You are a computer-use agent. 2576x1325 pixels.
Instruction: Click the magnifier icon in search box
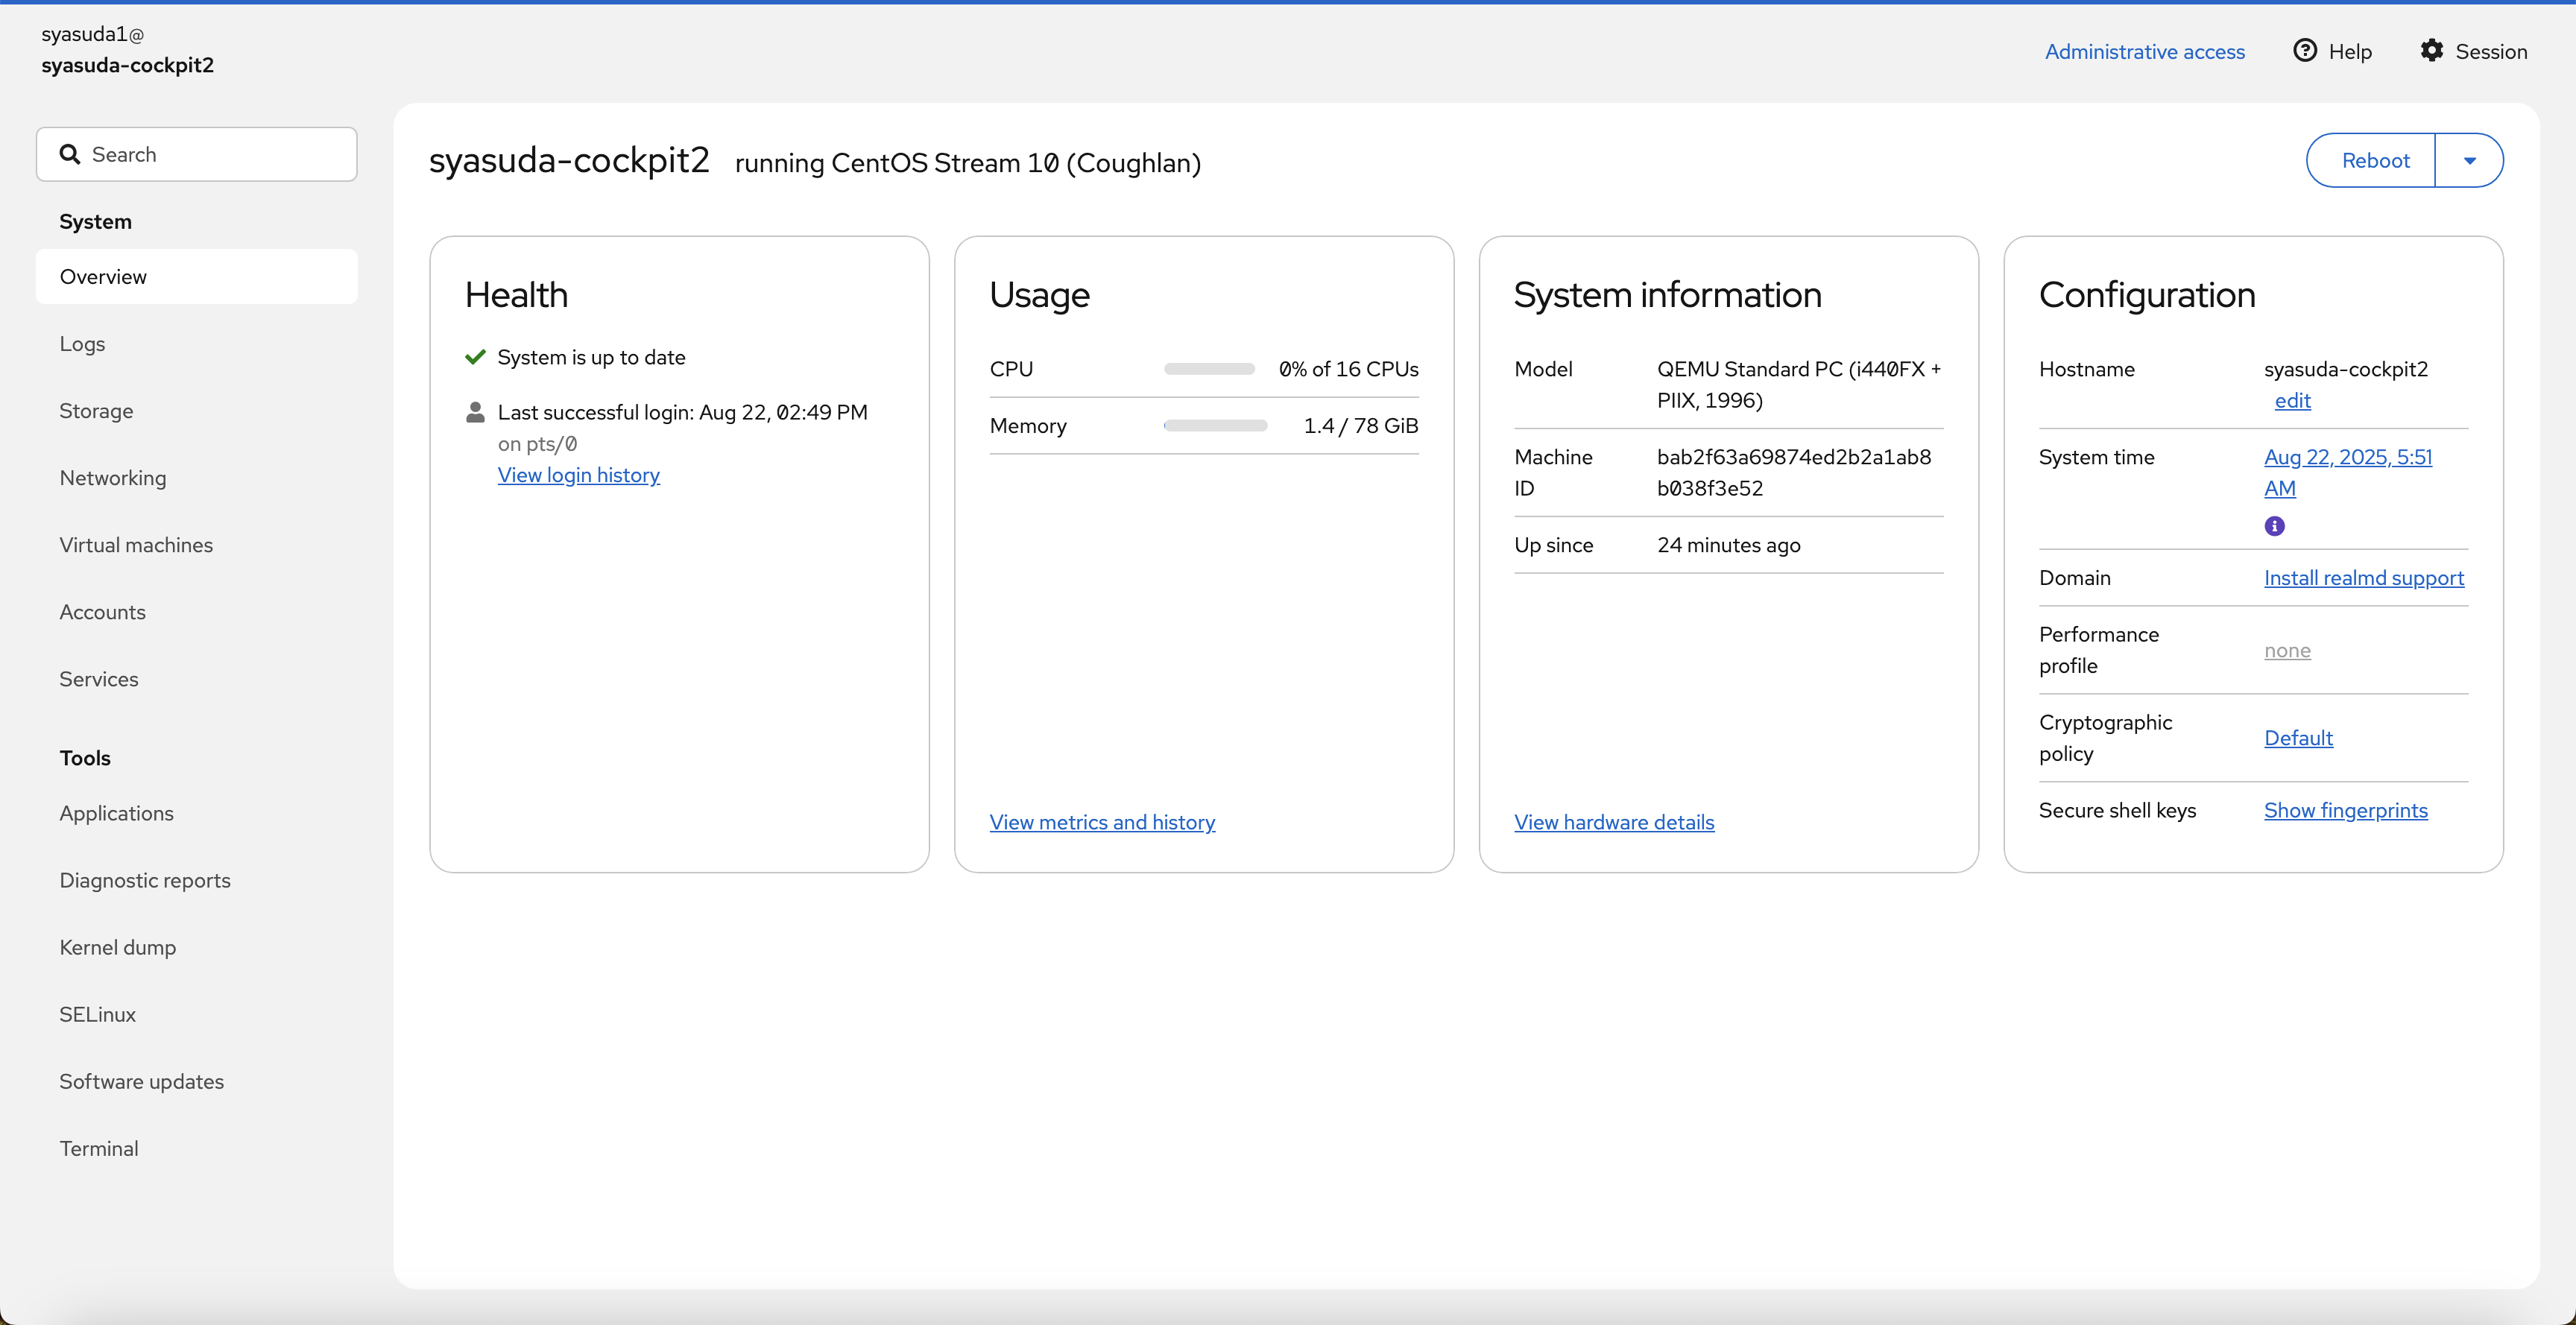pyautogui.click(x=69, y=154)
